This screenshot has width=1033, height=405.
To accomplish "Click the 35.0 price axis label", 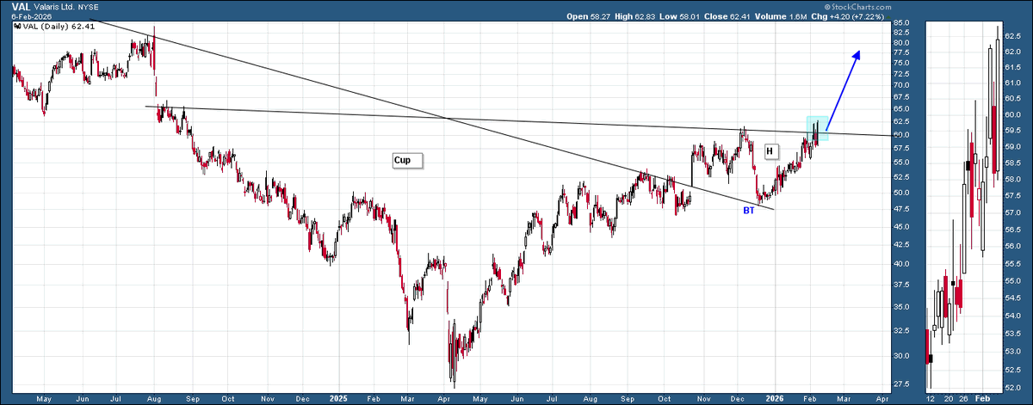I will pyautogui.click(x=903, y=307).
